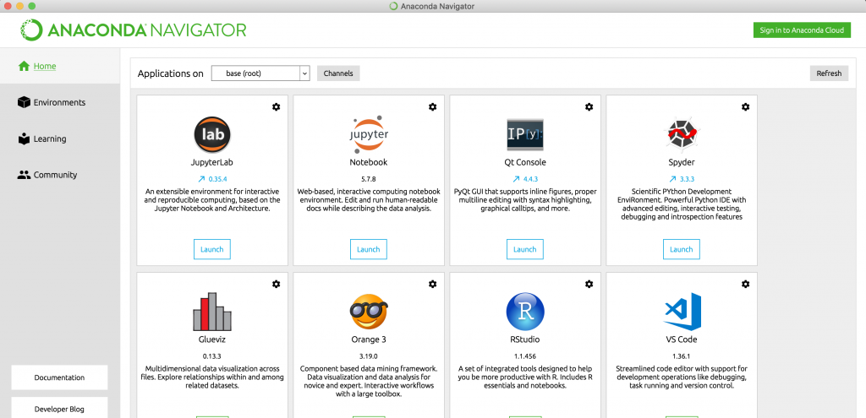Screen dimensions: 866x418
Task: Click the RStudio title text
Action: coord(525,339)
